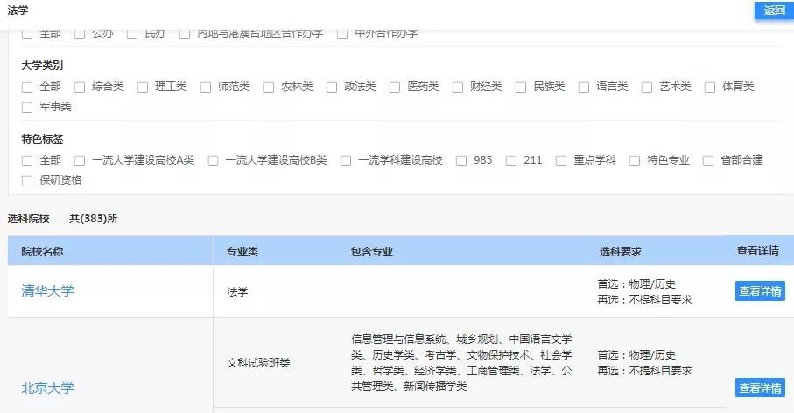Screen dimensions: 794x413
Task: Open the 清华大学 school link
Action: click(x=47, y=291)
